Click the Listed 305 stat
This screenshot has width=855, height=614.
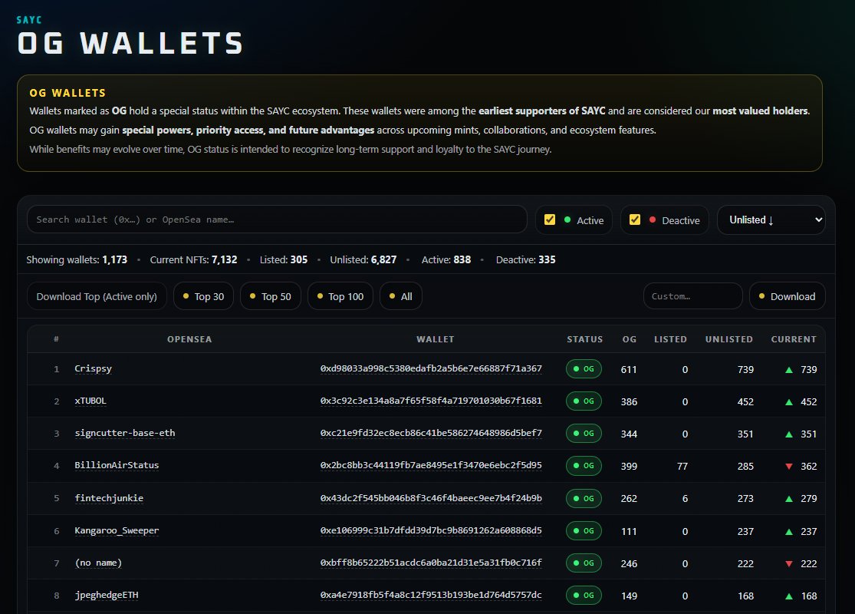[x=284, y=259]
